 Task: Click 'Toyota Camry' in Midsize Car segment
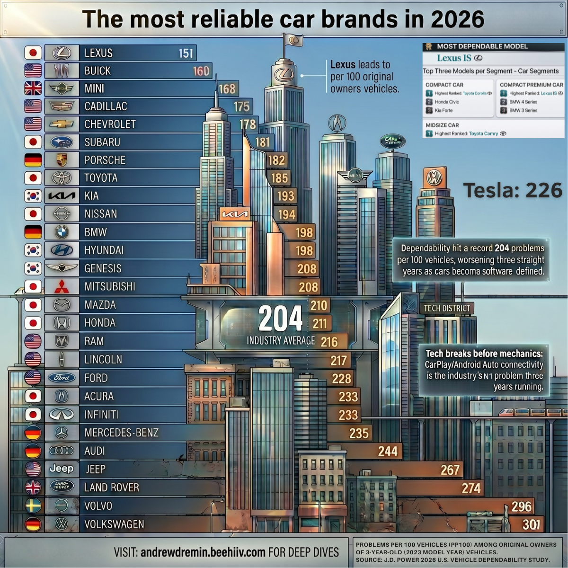pos(483,133)
